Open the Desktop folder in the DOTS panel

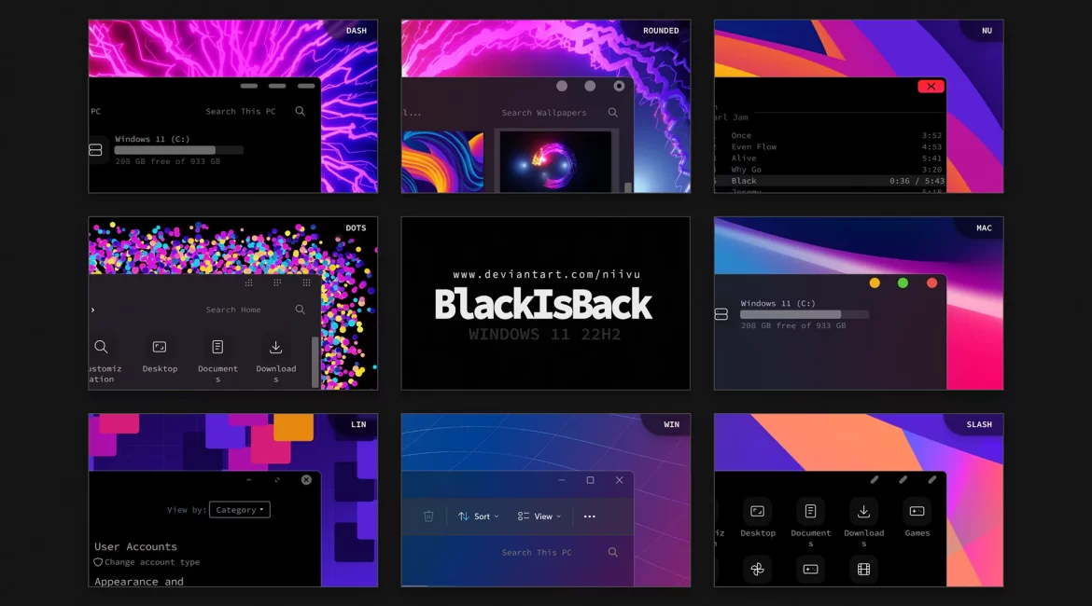point(160,348)
